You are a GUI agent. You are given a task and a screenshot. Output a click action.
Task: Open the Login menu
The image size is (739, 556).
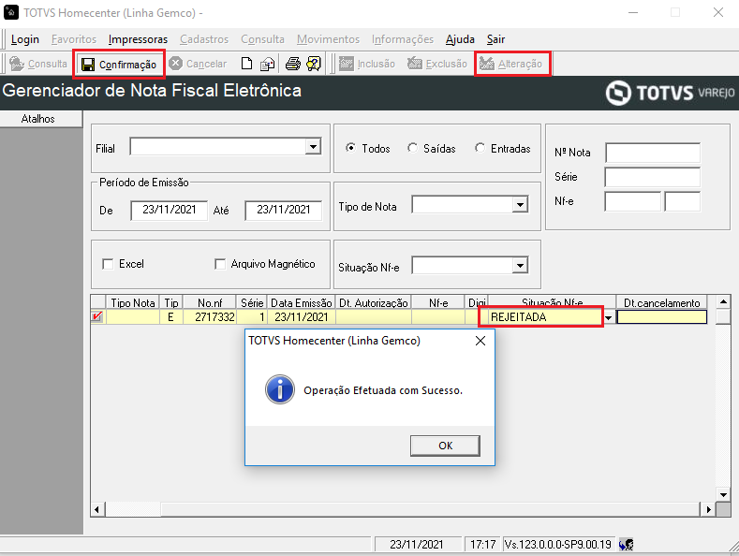coord(25,39)
